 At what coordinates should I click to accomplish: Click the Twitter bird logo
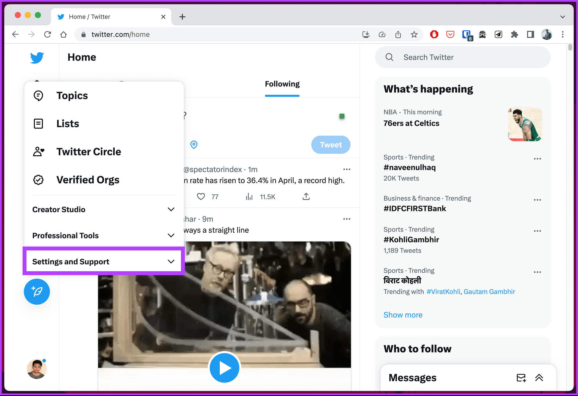[x=37, y=57]
